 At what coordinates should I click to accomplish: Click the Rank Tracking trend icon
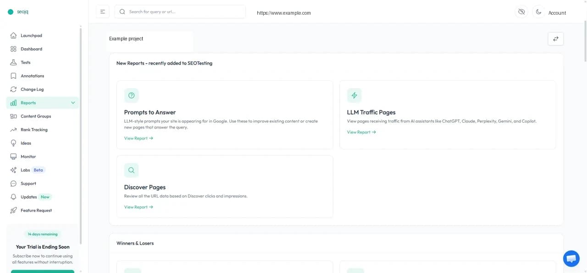14,129
